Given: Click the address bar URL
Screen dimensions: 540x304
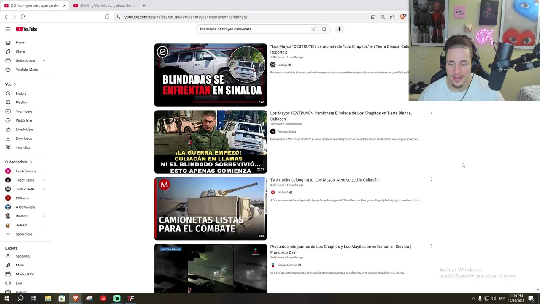Looking at the screenshot, I should [186, 17].
